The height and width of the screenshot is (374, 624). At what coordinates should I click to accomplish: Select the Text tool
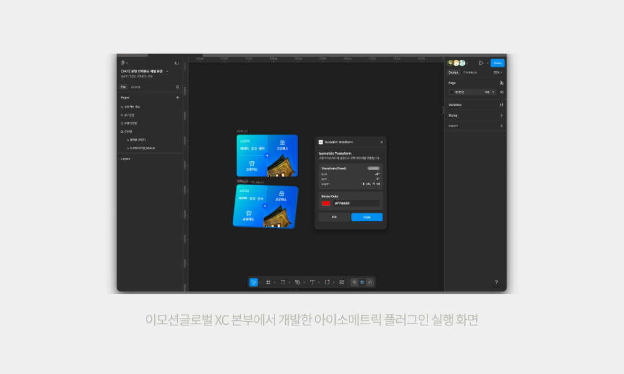tap(313, 282)
